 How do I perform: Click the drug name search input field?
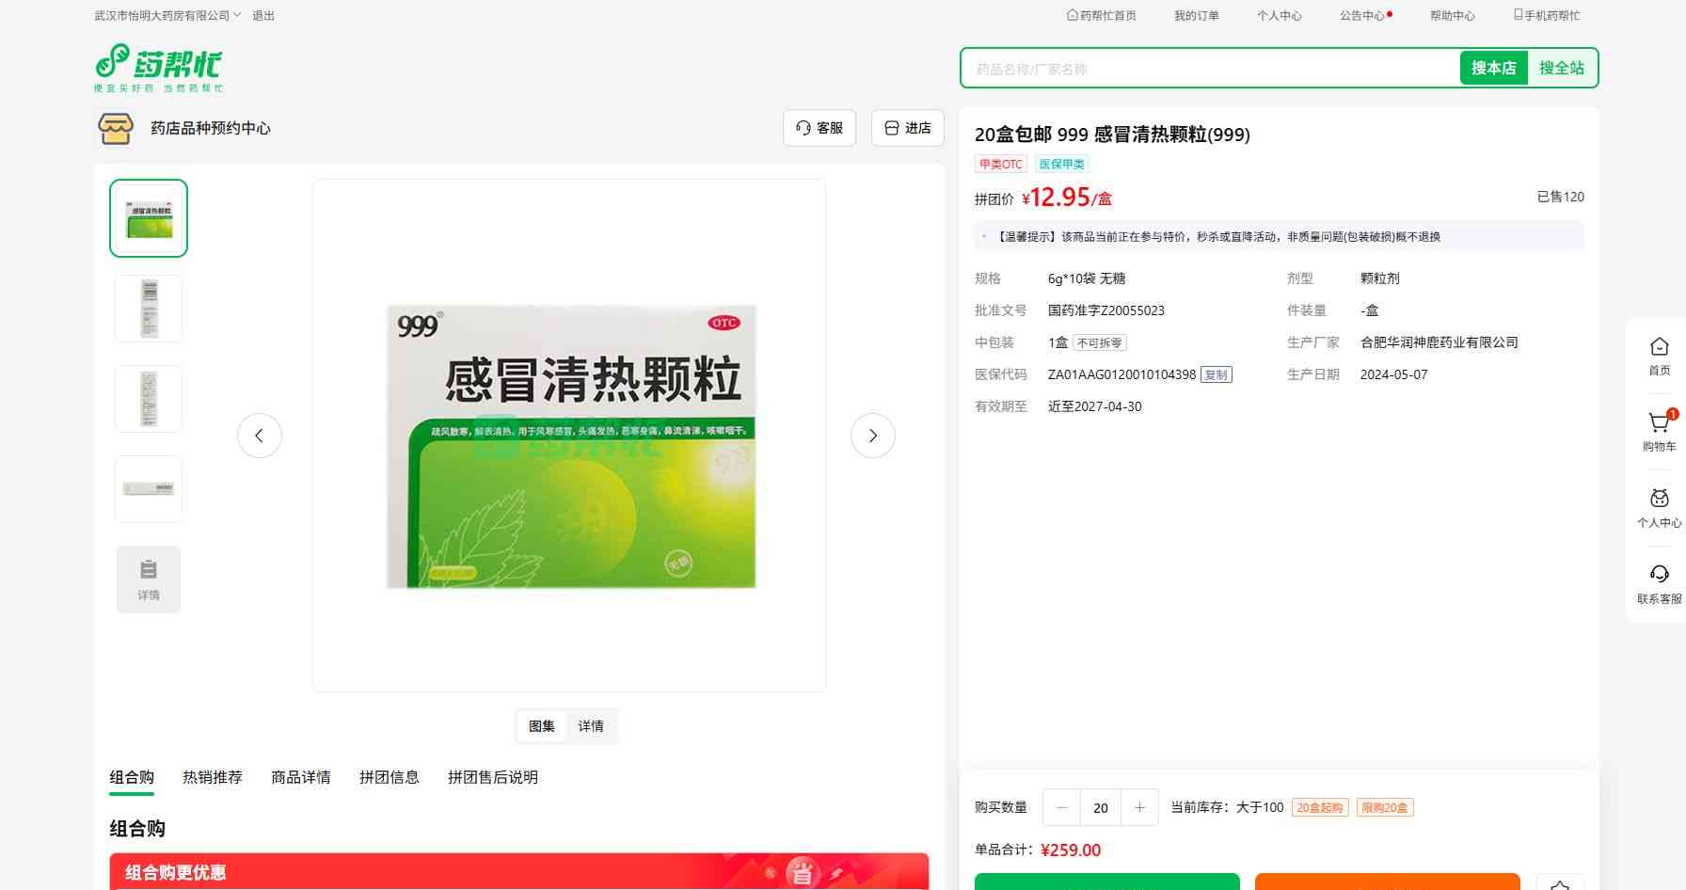1209,69
